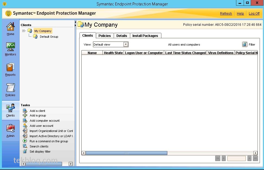This screenshot has height=170, width=264.
Task: Click Search clients task
Action: point(39,146)
